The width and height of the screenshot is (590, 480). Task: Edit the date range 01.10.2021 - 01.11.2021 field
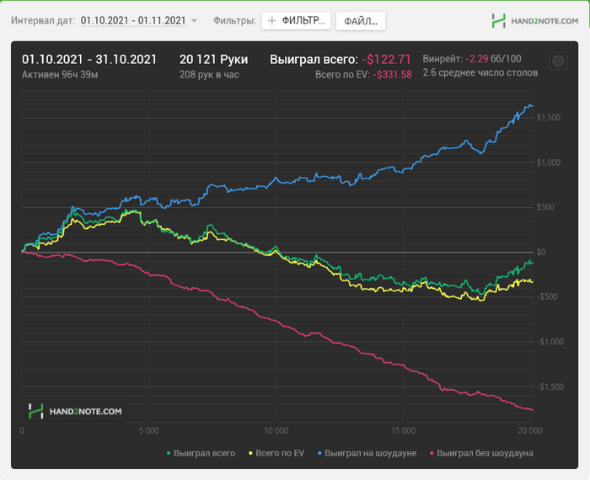(x=133, y=20)
